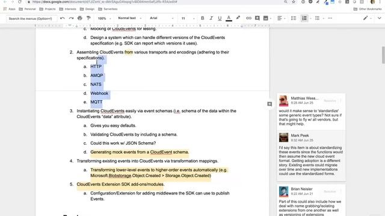This screenshot has width=385, height=216.
Task: Click the HTTP list item
Action: coord(96,67)
